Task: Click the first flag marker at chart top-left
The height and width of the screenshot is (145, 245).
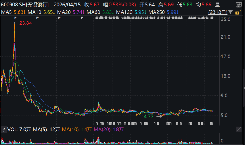Action: tap(15, 18)
